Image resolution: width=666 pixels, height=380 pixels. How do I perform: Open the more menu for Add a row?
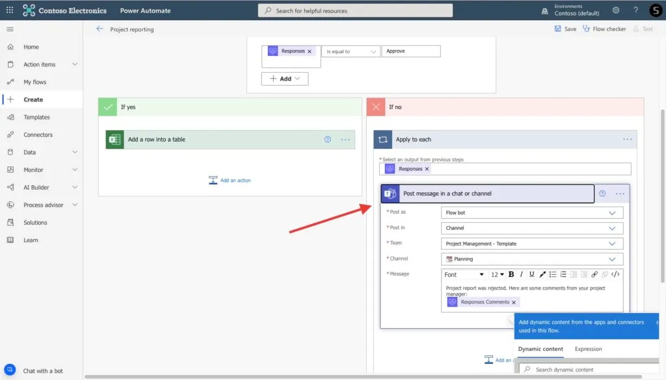(345, 140)
